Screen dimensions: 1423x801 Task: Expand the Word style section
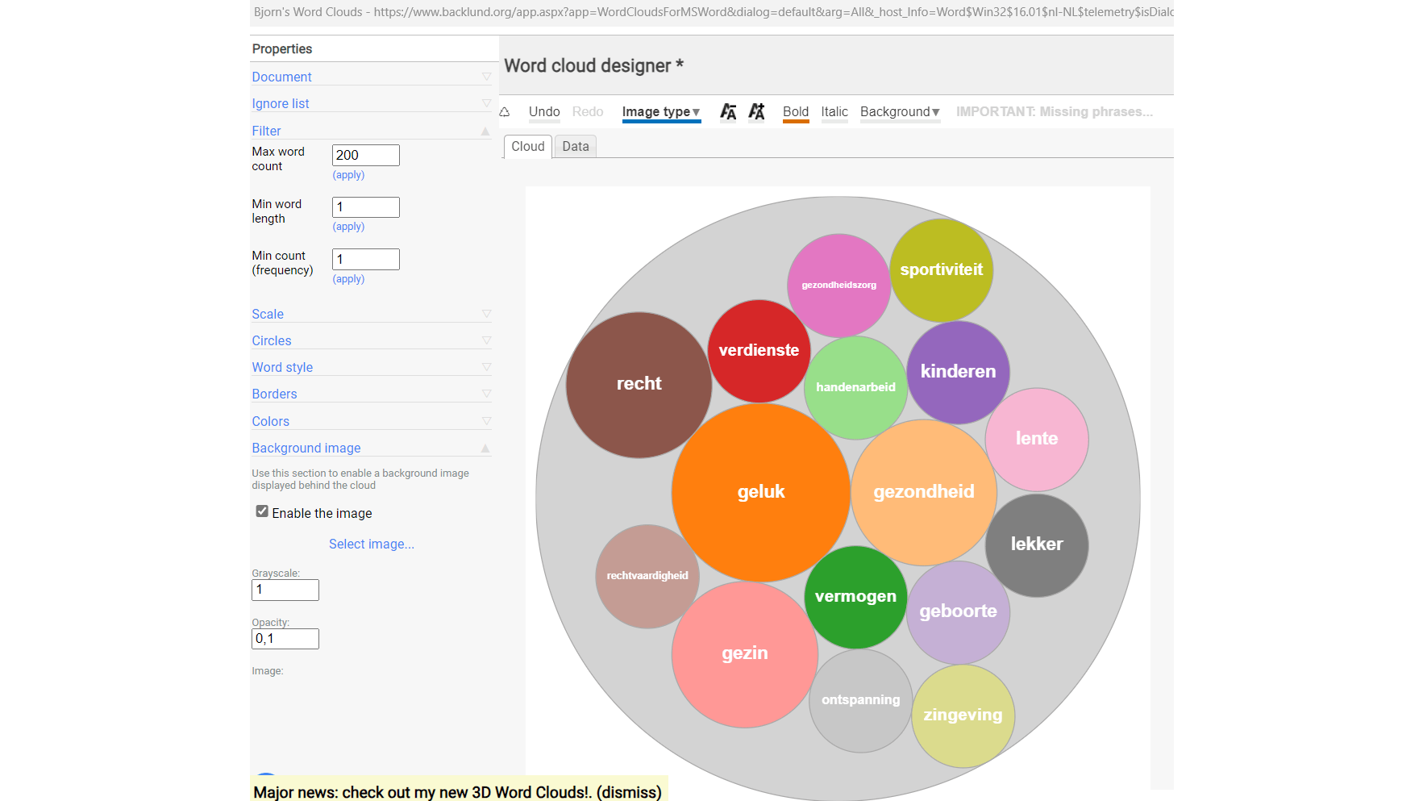pos(371,367)
